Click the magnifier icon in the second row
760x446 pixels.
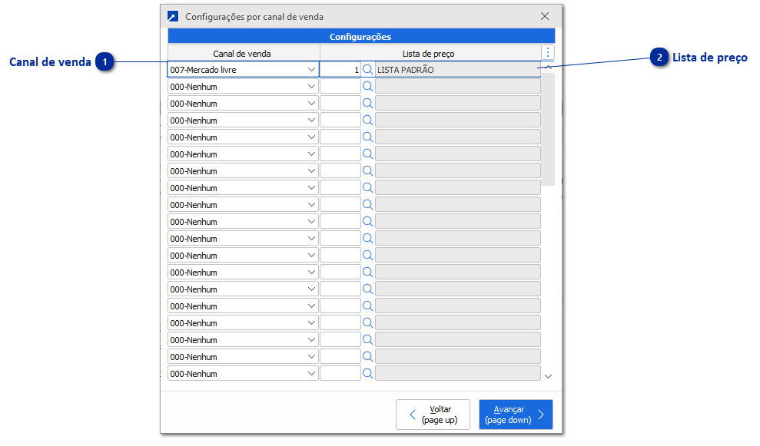pyautogui.click(x=367, y=86)
